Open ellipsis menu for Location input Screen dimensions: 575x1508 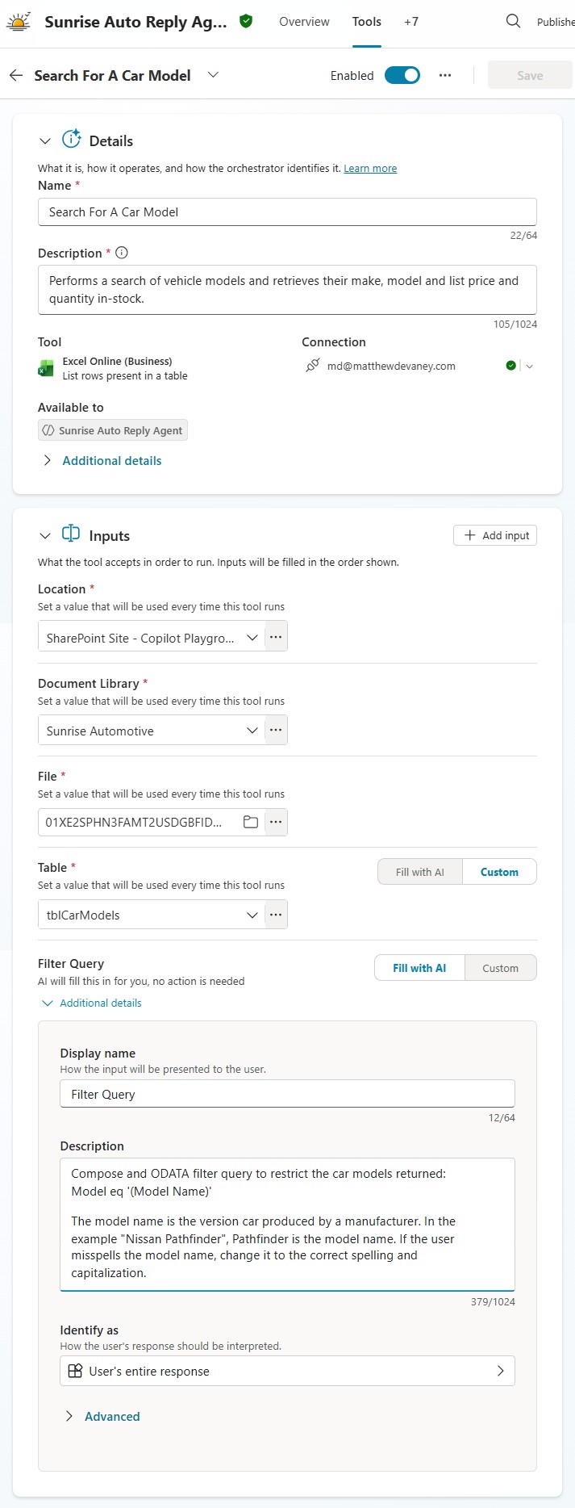276,637
